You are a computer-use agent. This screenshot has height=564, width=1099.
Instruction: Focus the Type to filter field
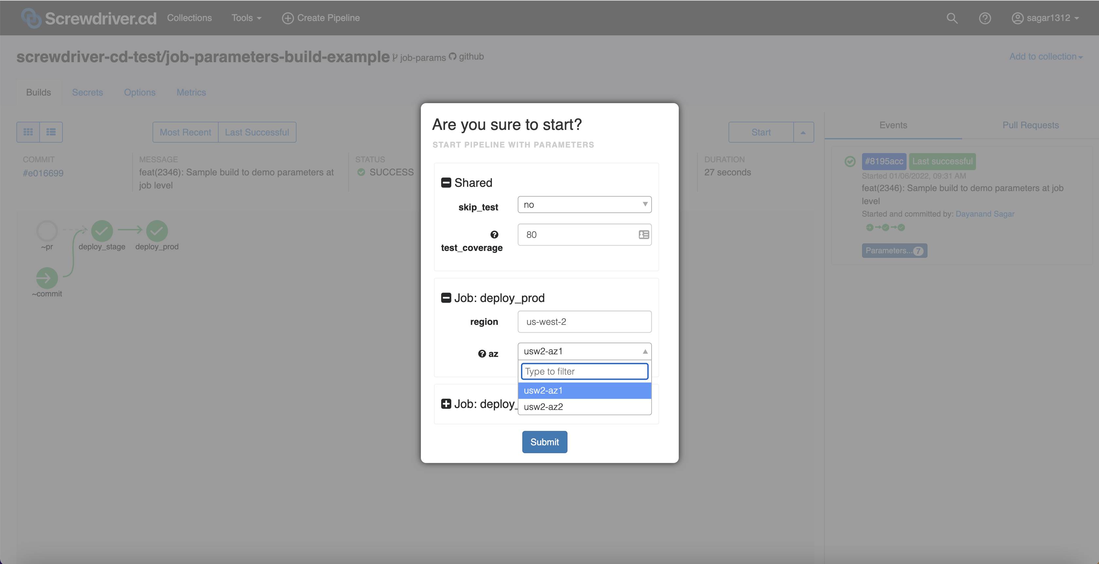point(585,371)
